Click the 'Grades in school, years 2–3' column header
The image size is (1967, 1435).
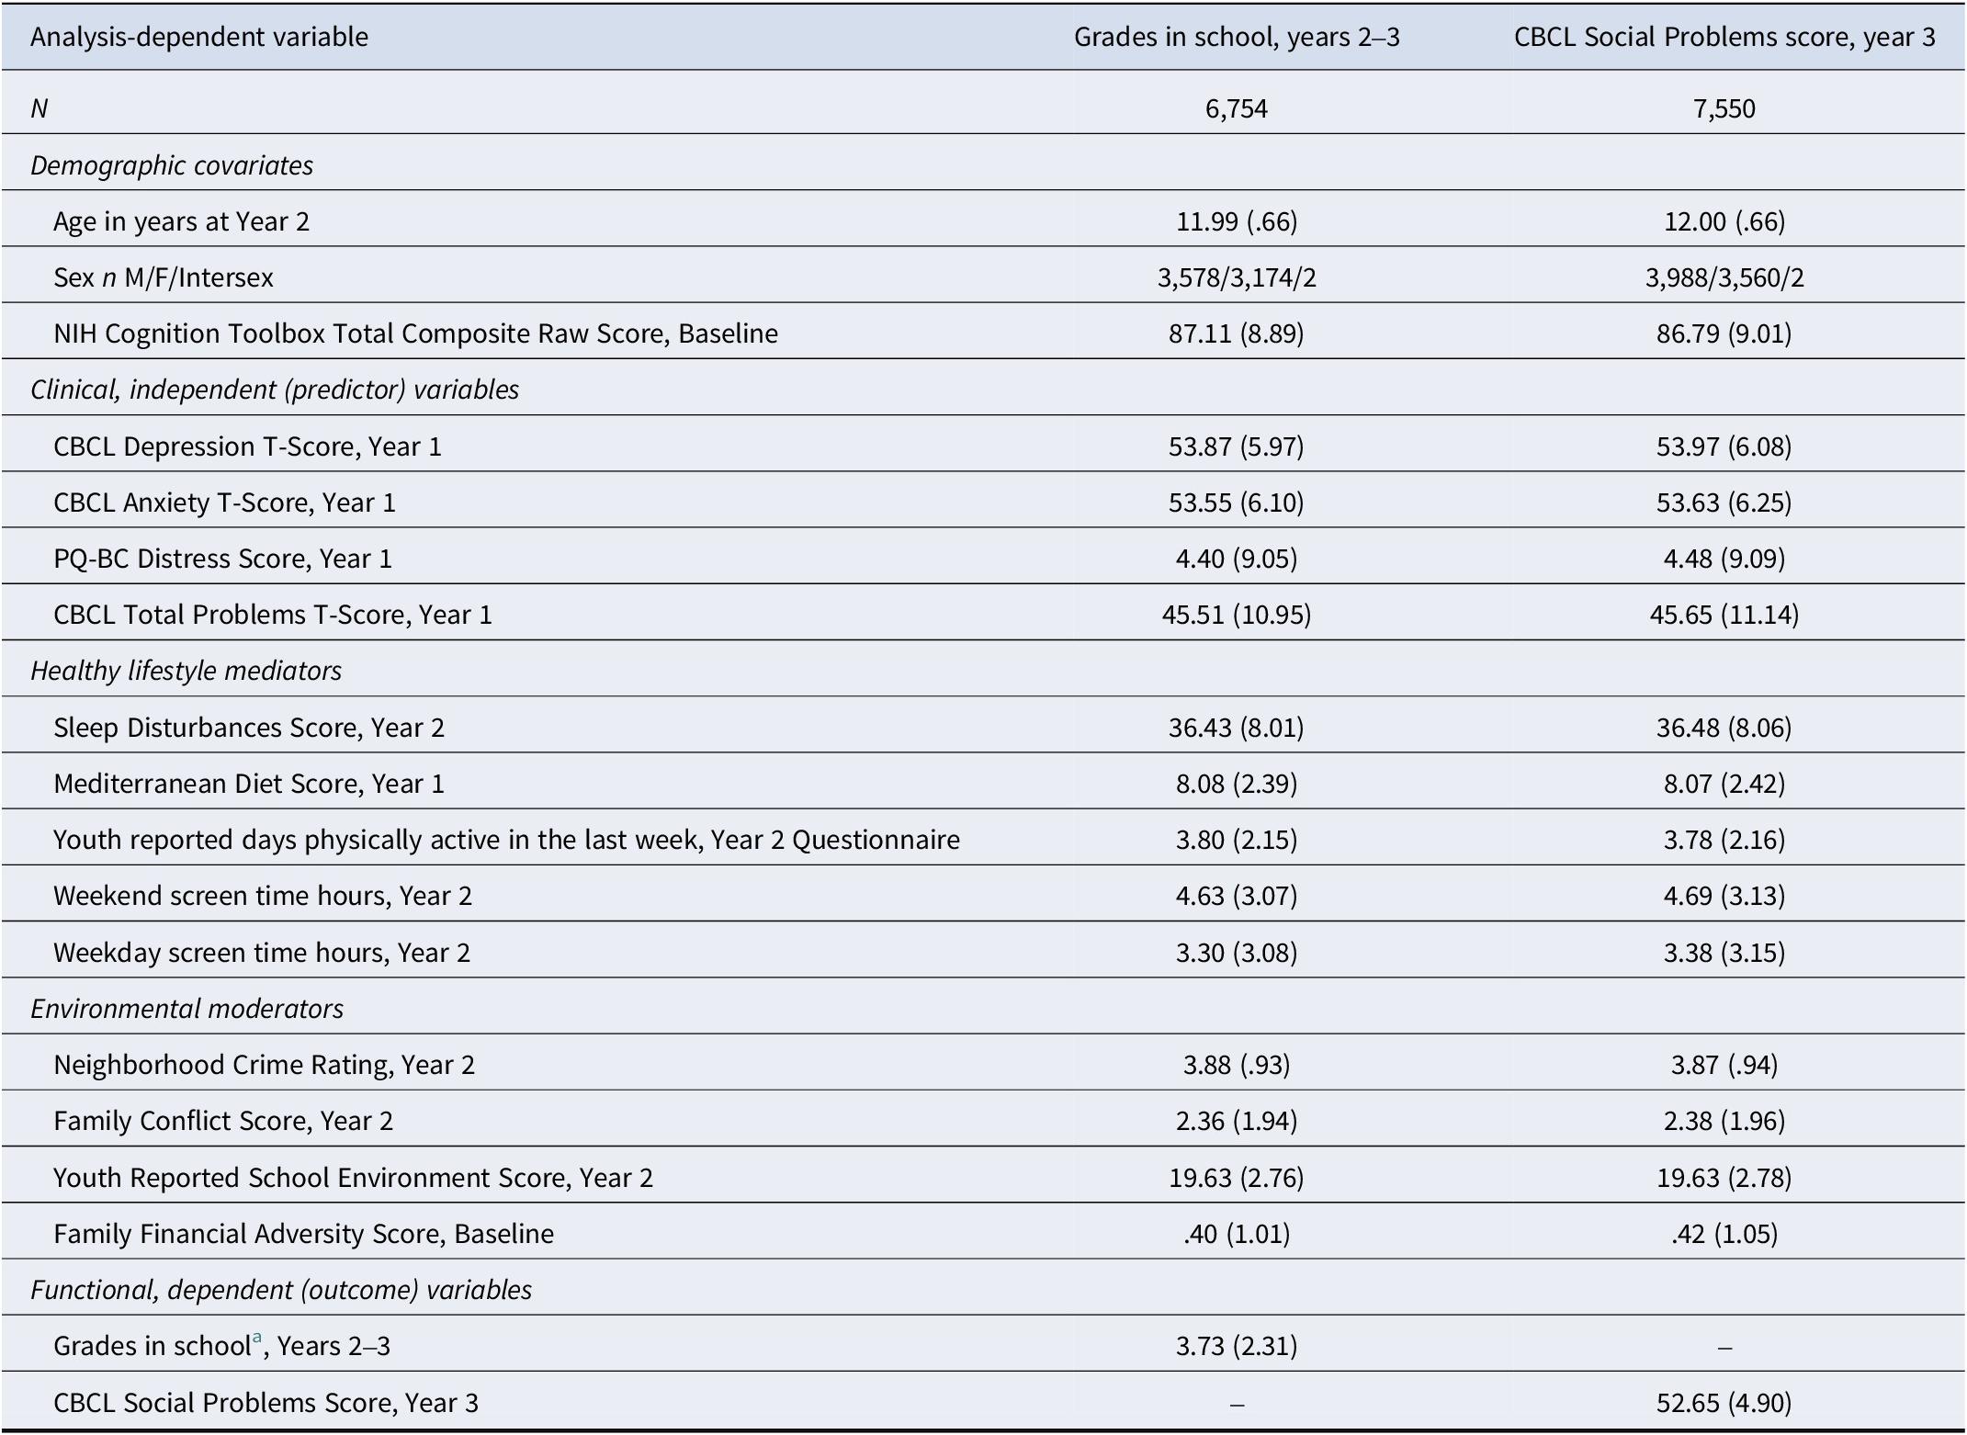click(1237, 37)
